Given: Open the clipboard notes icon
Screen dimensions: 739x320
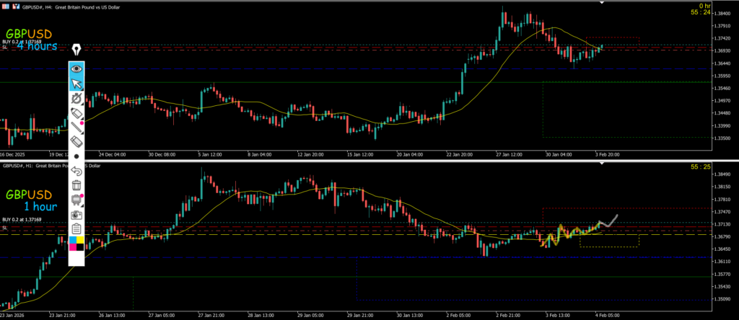Looking at the screenshot, I should (x=76, y=228).
